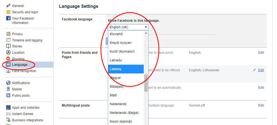Image resolution: width=277 pixels, height=125 pixels.
Task: Open Apps and websites settings
Action: [x=26, y=107]
